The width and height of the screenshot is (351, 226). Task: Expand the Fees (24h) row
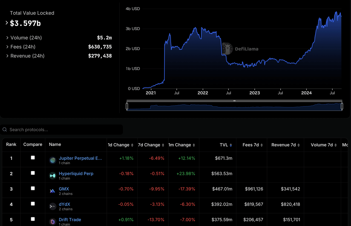point(7,47)
